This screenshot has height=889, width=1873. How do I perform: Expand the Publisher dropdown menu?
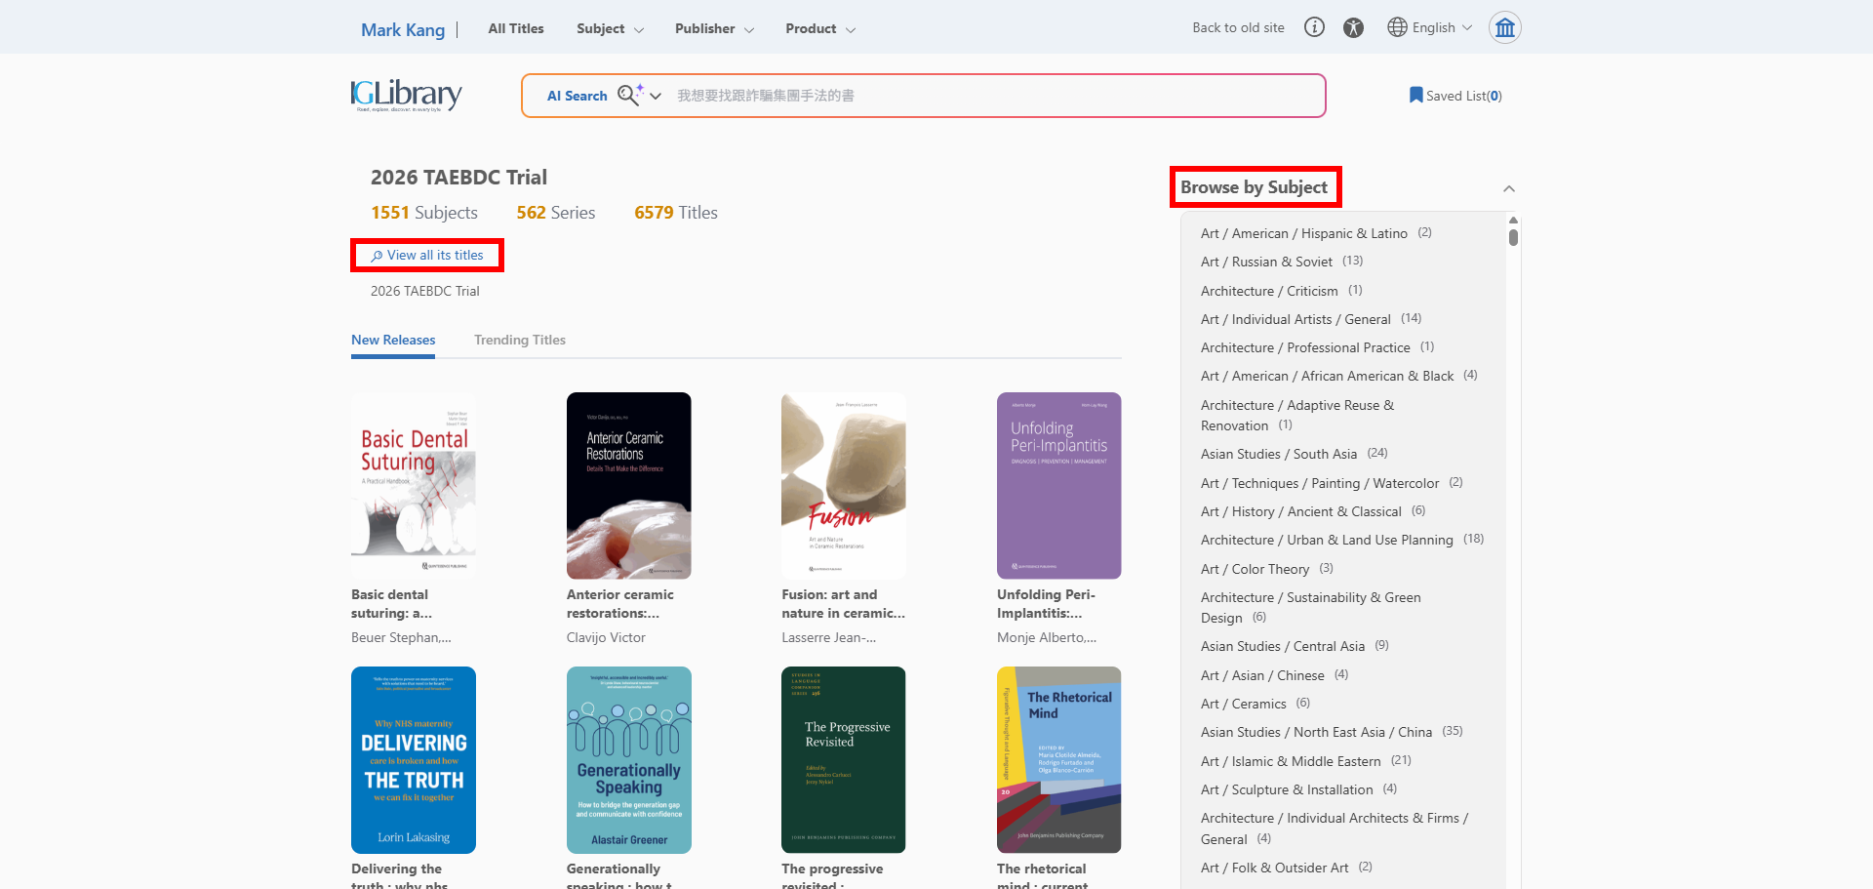(x=714, y=29)
